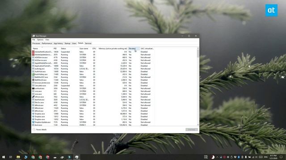Click the scrollbar down arrow in Details list
The image size is (286, 160).
[x=198, y=124]
